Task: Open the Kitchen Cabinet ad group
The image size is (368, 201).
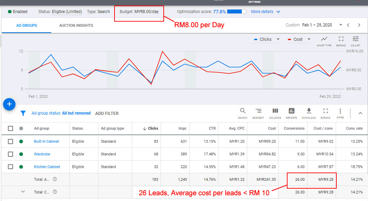Action: point(47,167)
